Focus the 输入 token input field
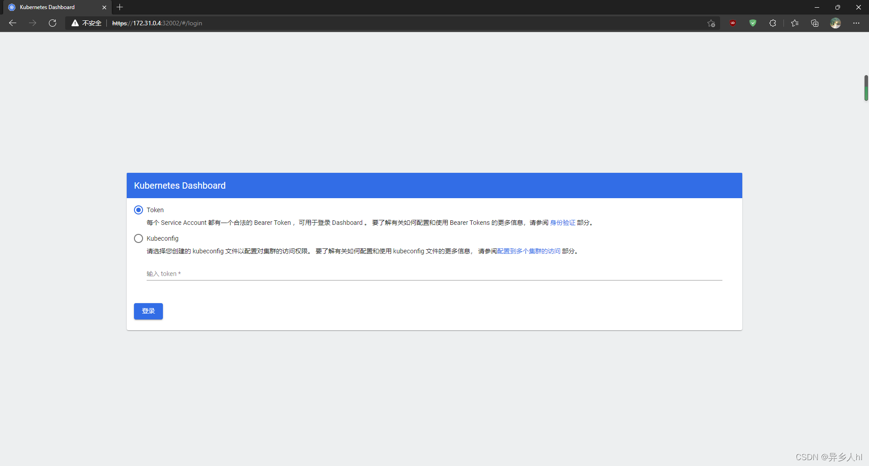The width and height of the screenshot is (869, 466). pyautogui.click(x=434, y=274)
